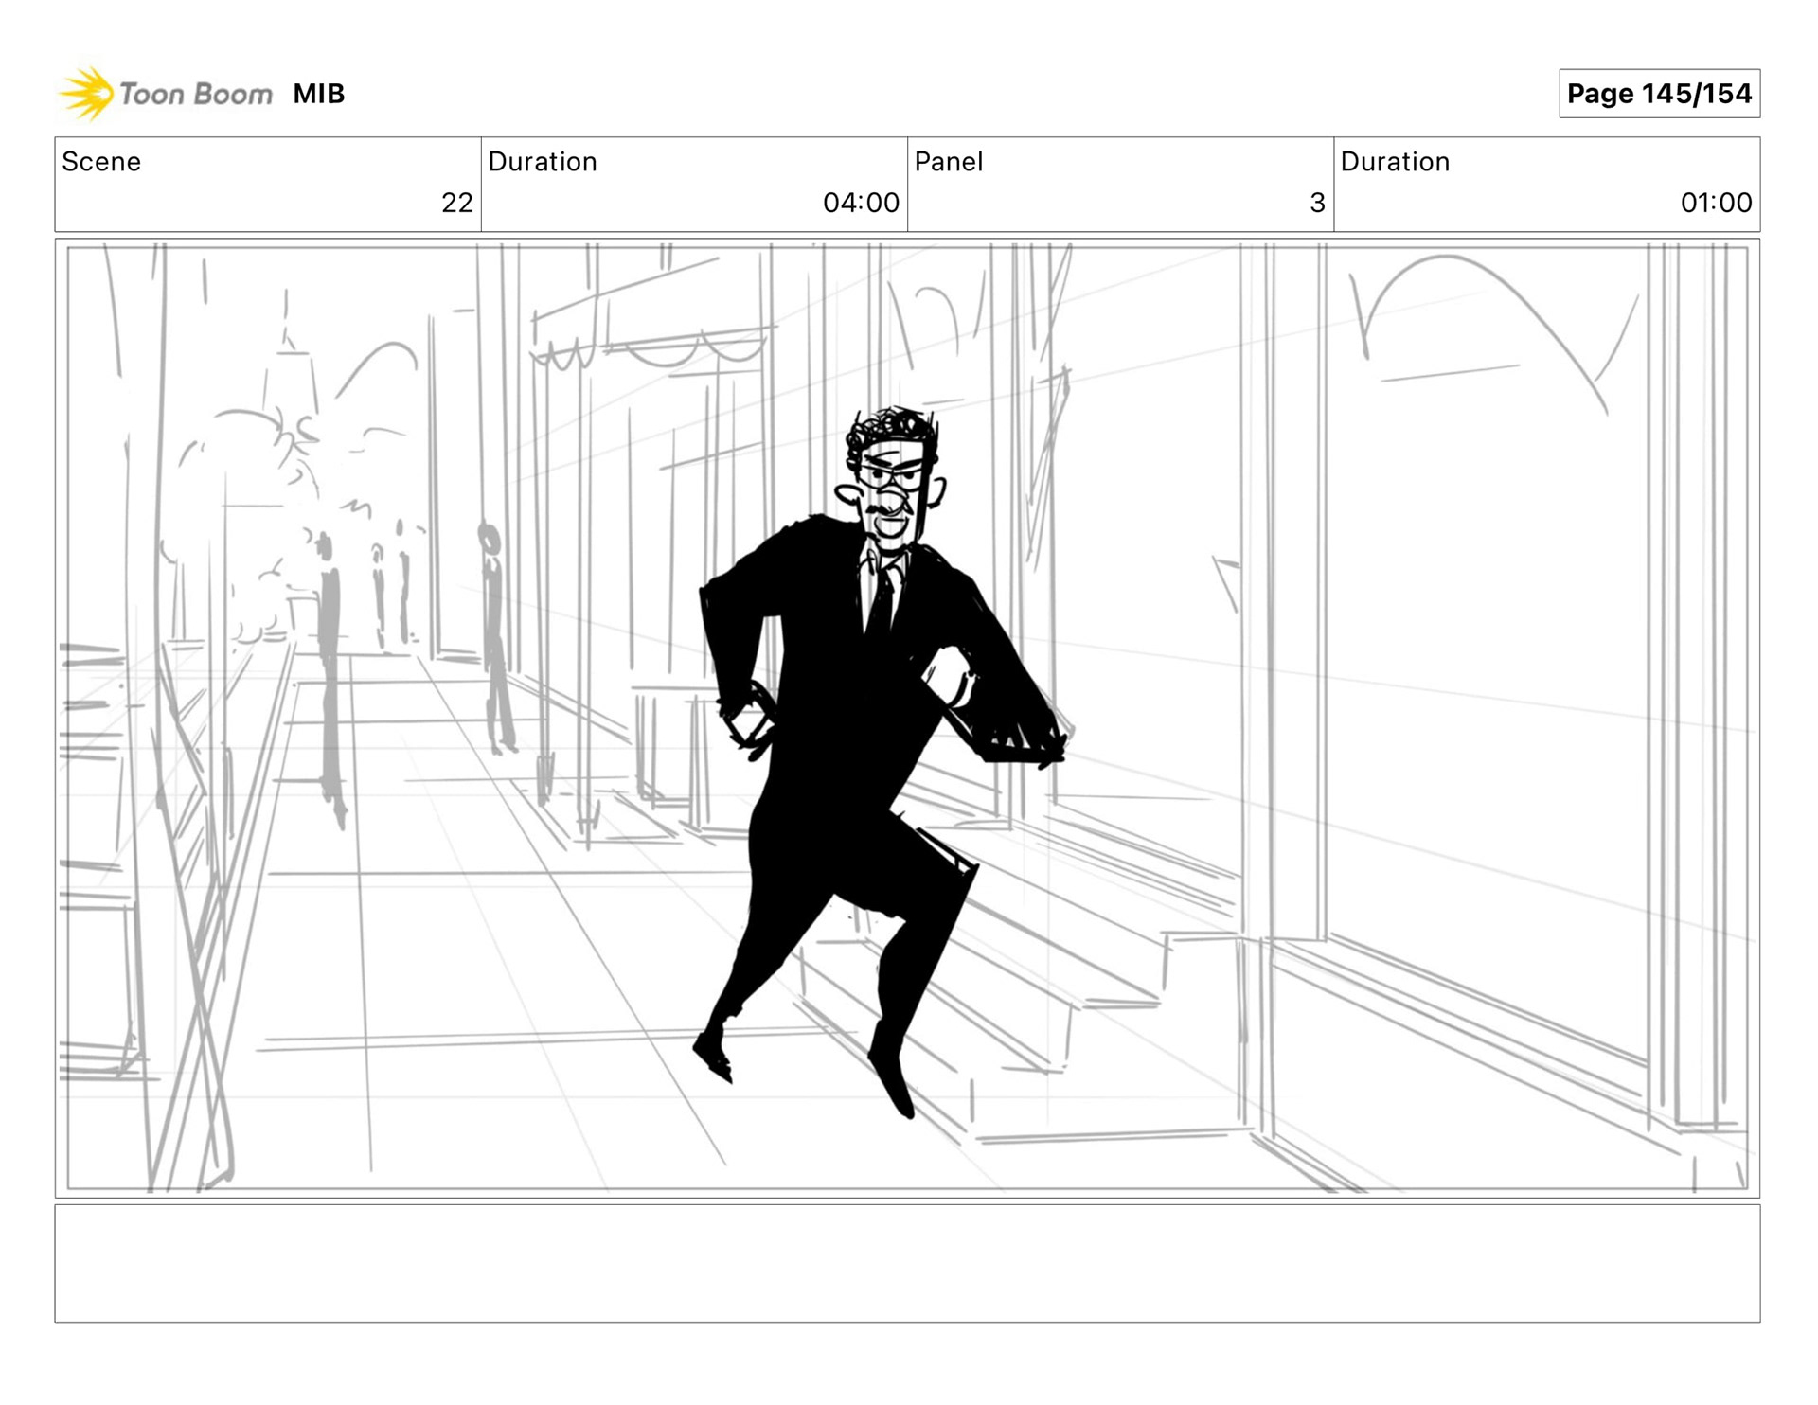The width and height of the screenshot is (1818, 1405).
Task: Click the empty notes box below panel
Action: pyautogui.click(x=906, y=1263)
